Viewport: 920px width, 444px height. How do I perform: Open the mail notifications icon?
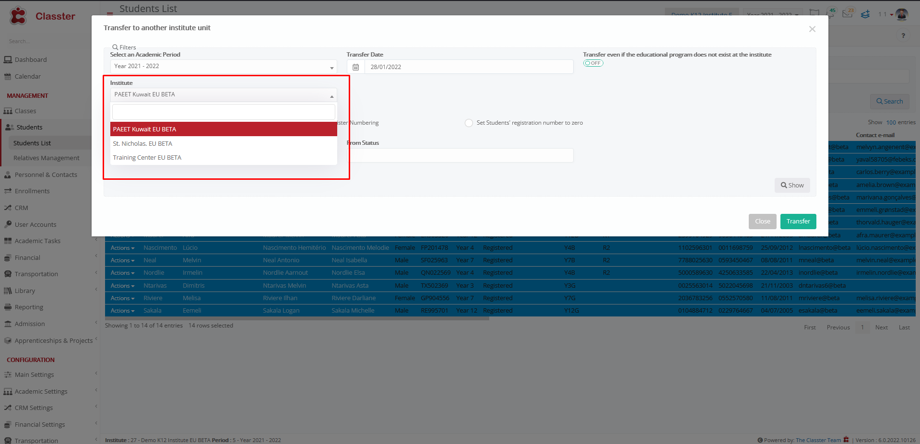(848, 13)
